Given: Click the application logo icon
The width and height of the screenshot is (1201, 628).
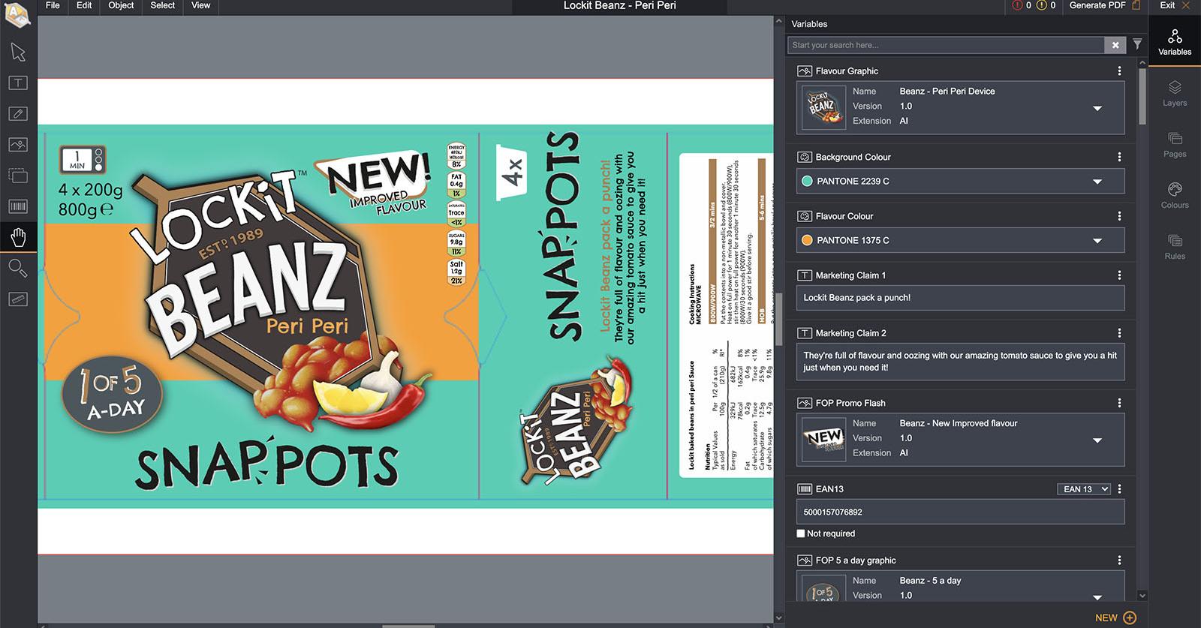Looking at the screenshot, I should click(18, 14).
